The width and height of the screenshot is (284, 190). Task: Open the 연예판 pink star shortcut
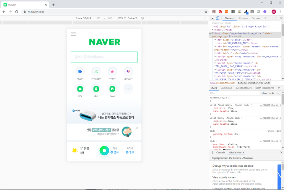[x=112, y=72]
